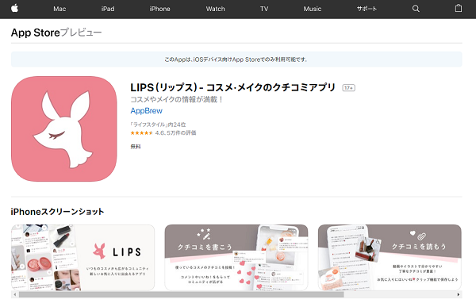This screenshot has width=476, height=303.
Task: Open the first LIPS logo screenshot
Action: pos(83,258)
